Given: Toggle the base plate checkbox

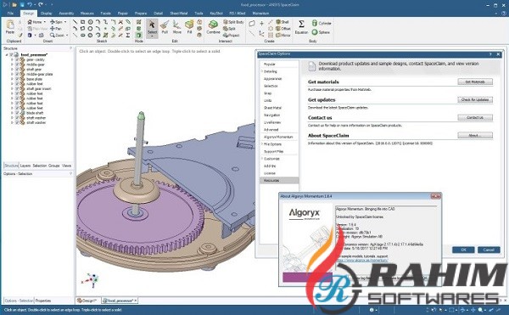Looking at the screenshot, I should point(17,79).
